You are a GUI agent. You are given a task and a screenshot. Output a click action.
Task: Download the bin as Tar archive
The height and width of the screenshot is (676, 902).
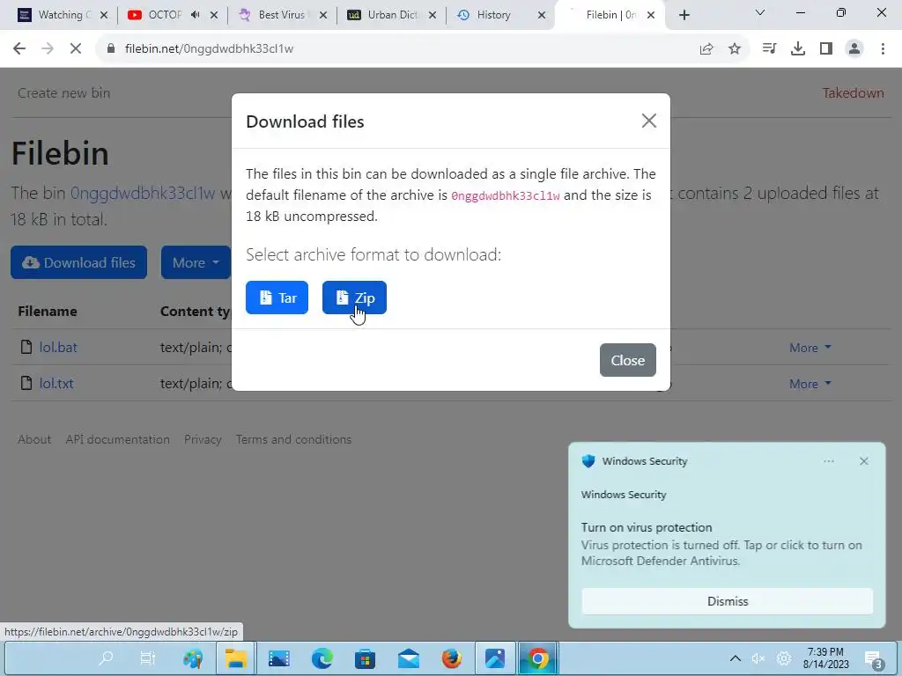[x=277, y=298]
